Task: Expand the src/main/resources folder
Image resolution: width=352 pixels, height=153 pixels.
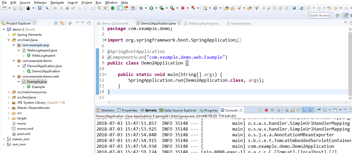Action: tap(9, 92)
